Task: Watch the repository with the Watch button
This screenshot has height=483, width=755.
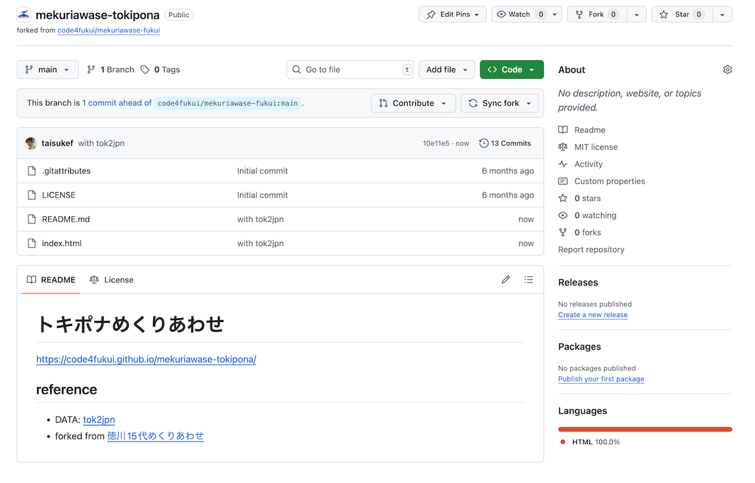Action: click(519, 14)
